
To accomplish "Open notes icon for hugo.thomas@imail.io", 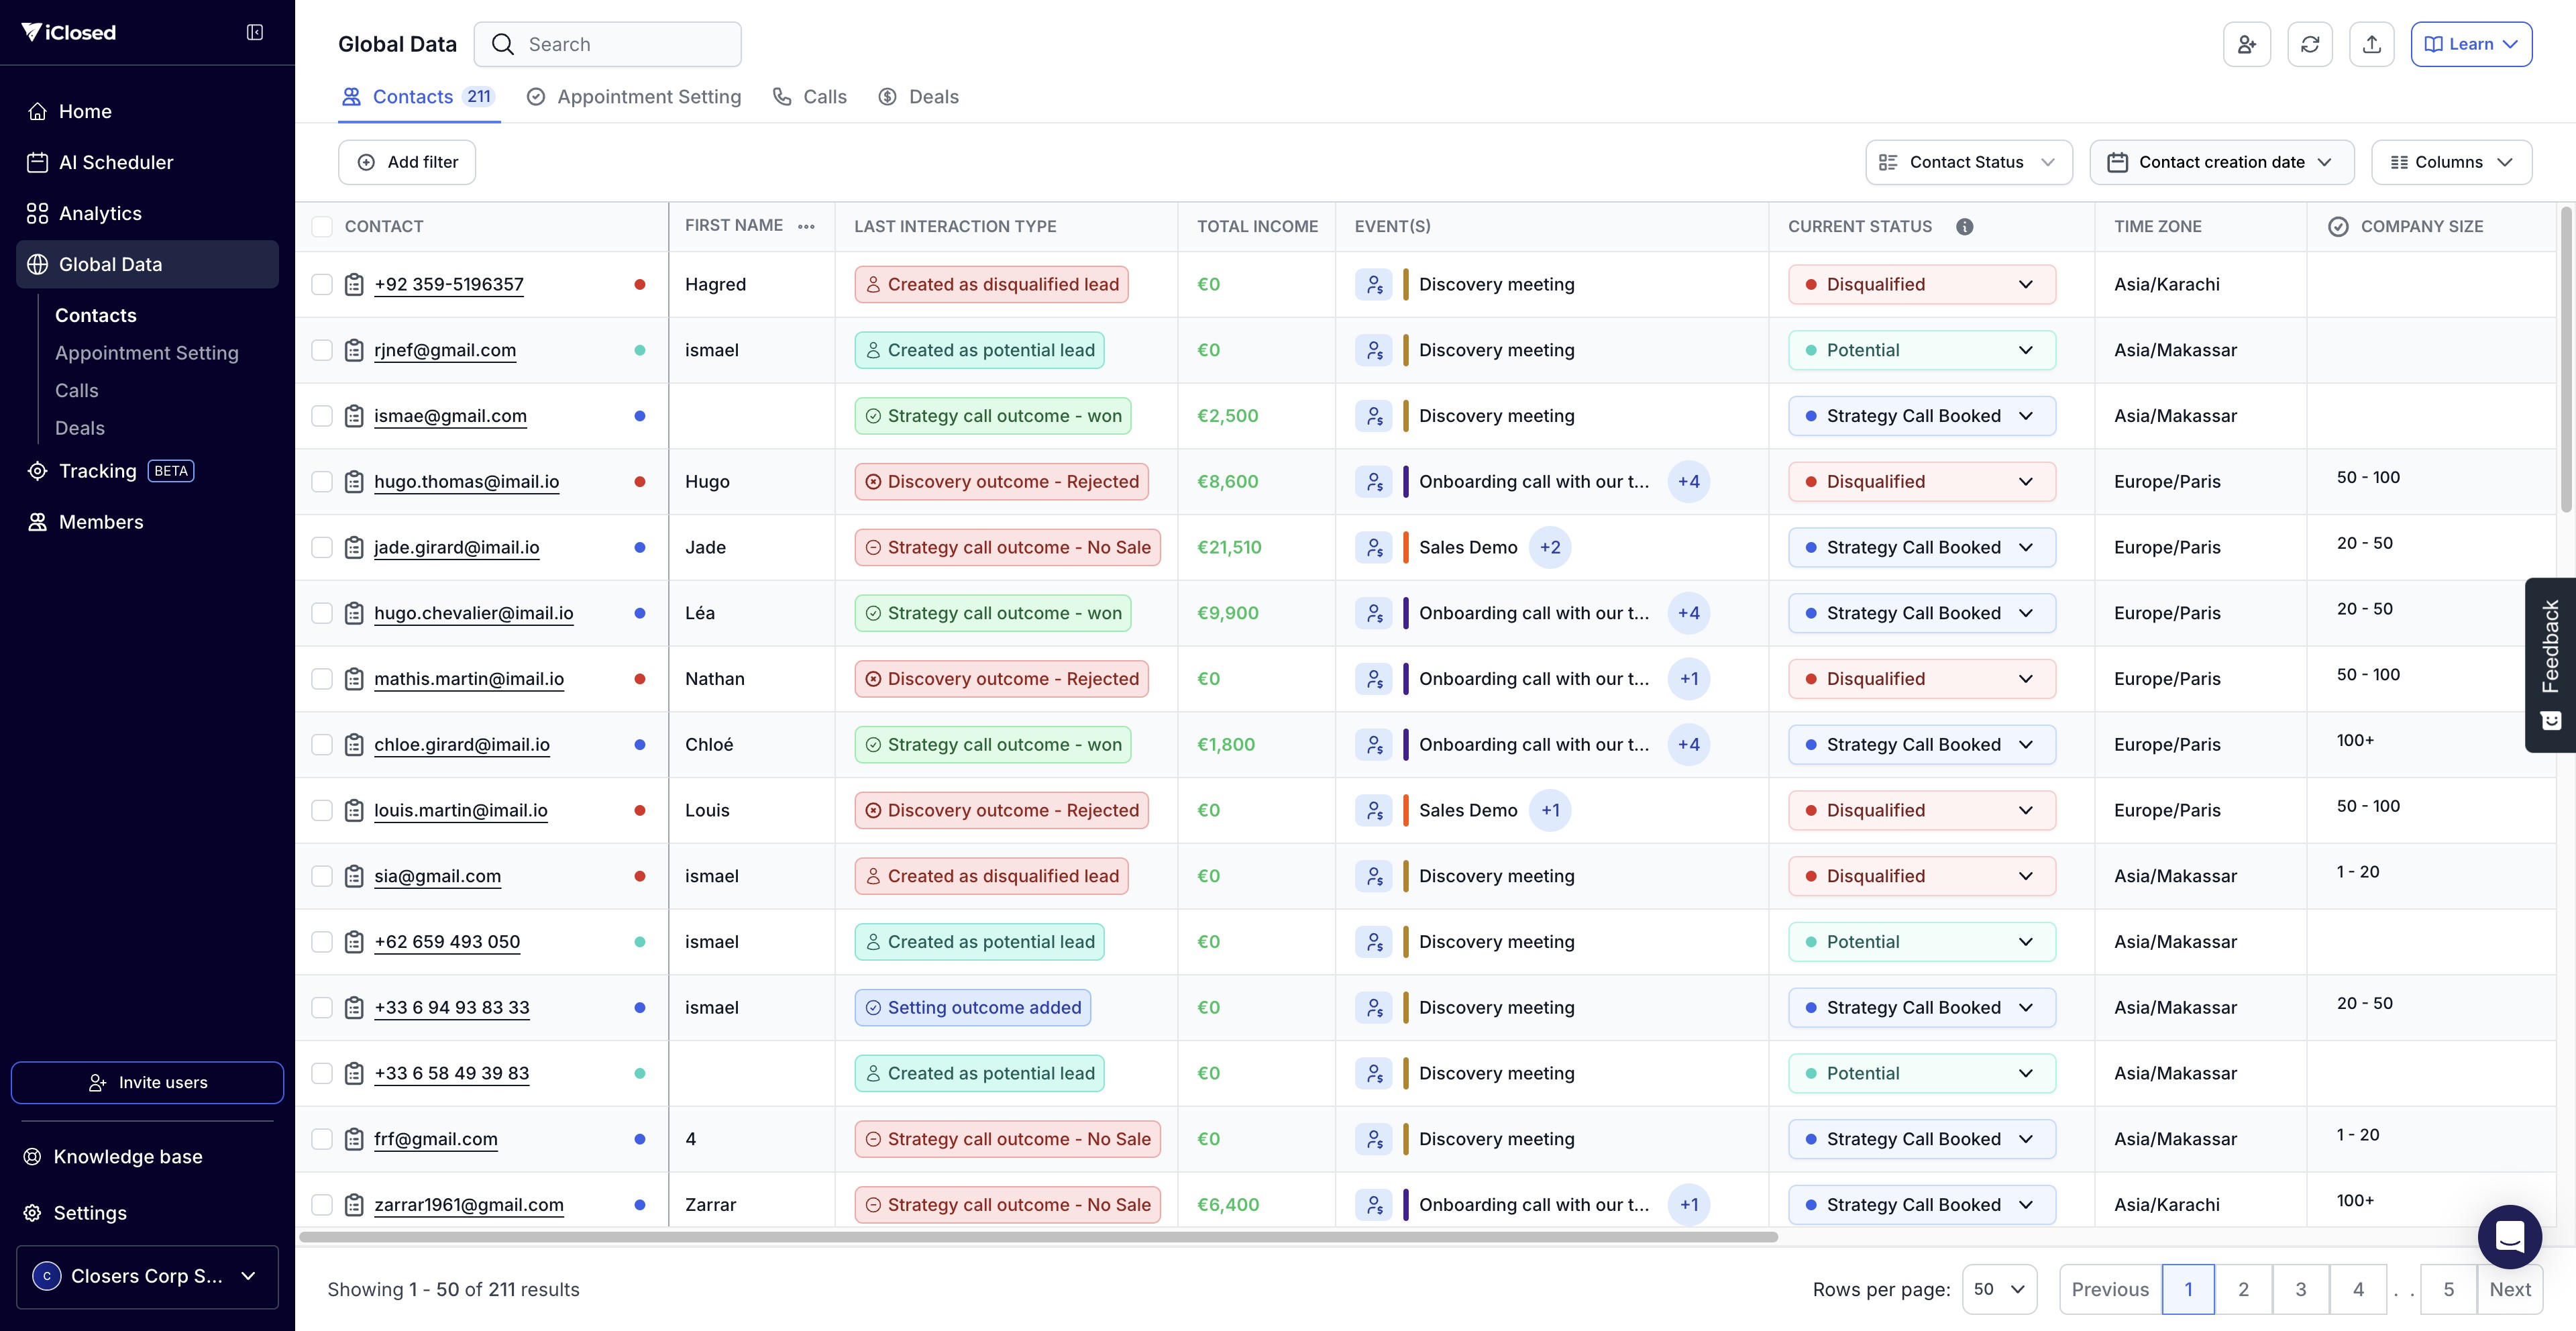I will tap(354, 482).
